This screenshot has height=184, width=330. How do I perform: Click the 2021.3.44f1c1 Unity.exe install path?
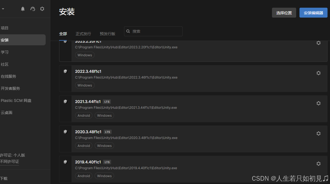(126, 108)
